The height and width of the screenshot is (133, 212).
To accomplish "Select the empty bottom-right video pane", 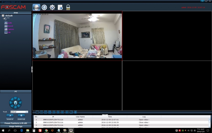I will point(167,85).
